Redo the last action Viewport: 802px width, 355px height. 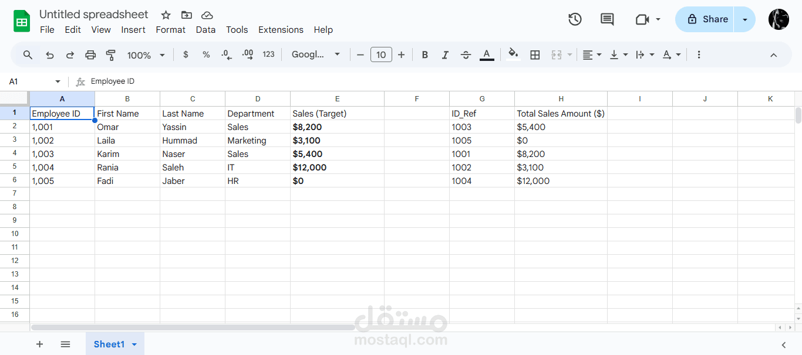pos(70,54)
